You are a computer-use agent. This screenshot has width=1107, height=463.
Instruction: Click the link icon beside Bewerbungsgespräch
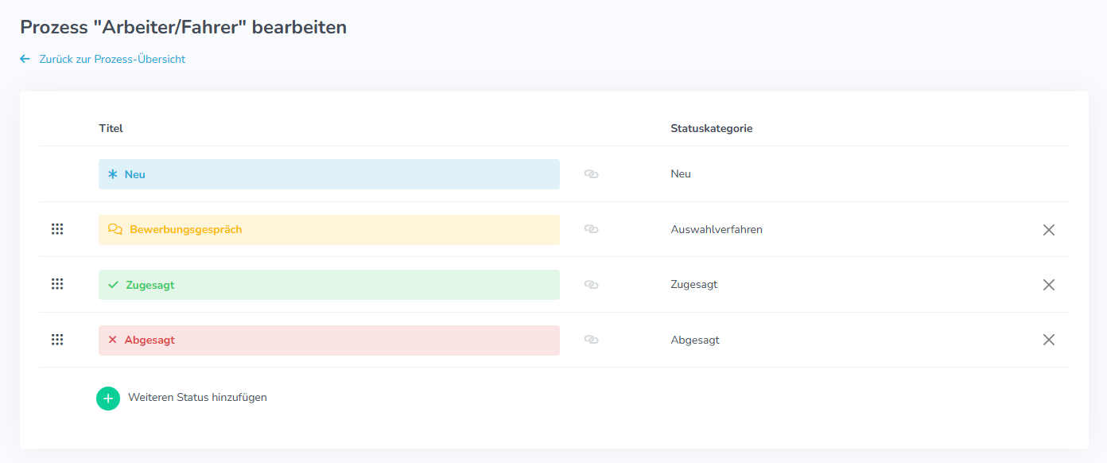[x=591, y=229]
